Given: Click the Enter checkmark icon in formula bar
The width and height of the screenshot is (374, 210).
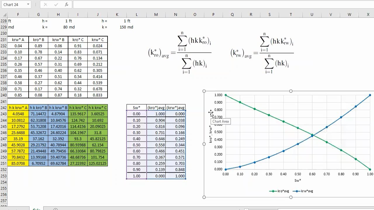Looking at the screenshot, I should tap(56, 4).
